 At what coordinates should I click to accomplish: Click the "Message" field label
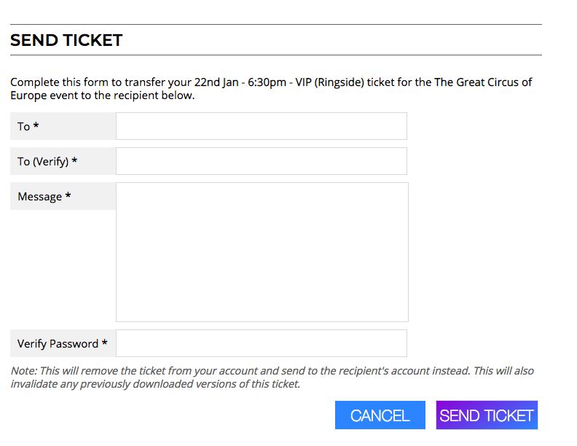pyautogui.click(x=39, y=197)
